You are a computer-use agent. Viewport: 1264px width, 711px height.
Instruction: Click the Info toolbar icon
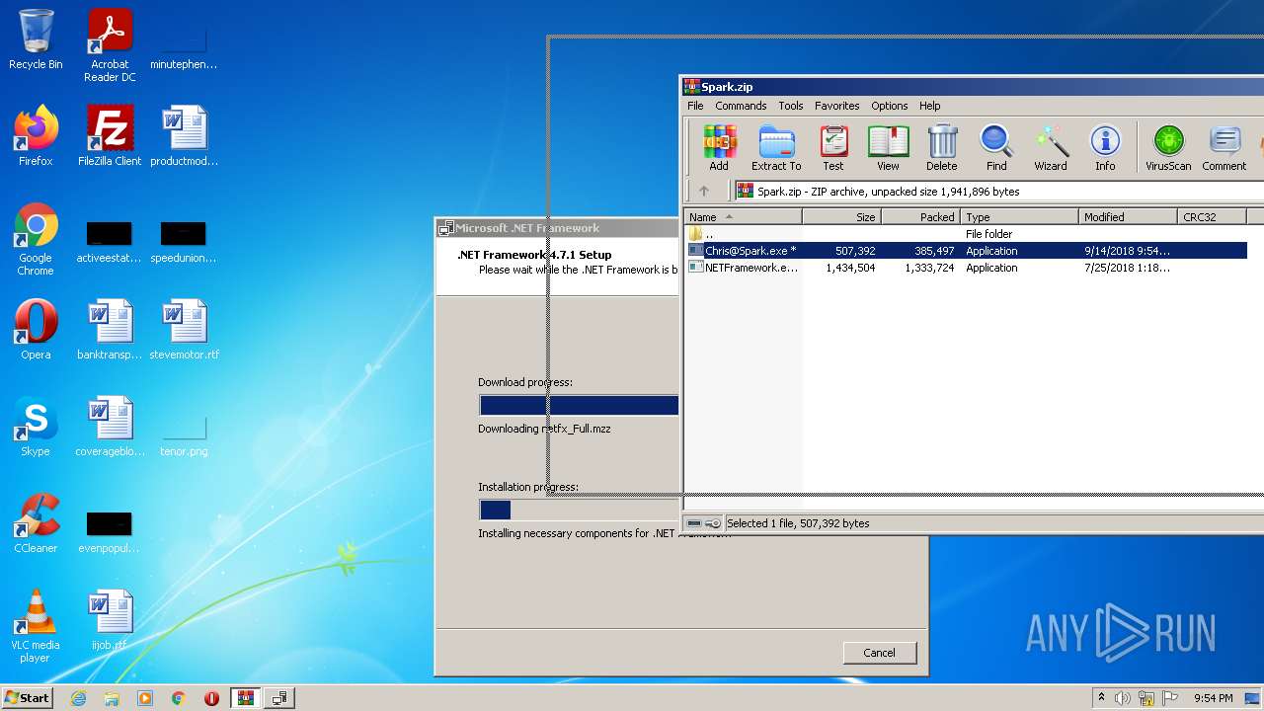click(x=1105, y=148)
